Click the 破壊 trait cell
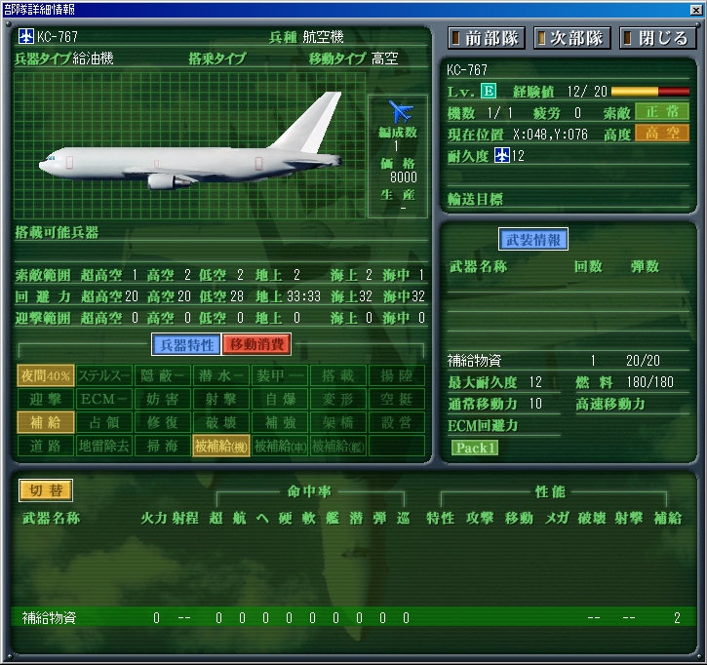Viewport: 707px width, 665px height. 221,422
